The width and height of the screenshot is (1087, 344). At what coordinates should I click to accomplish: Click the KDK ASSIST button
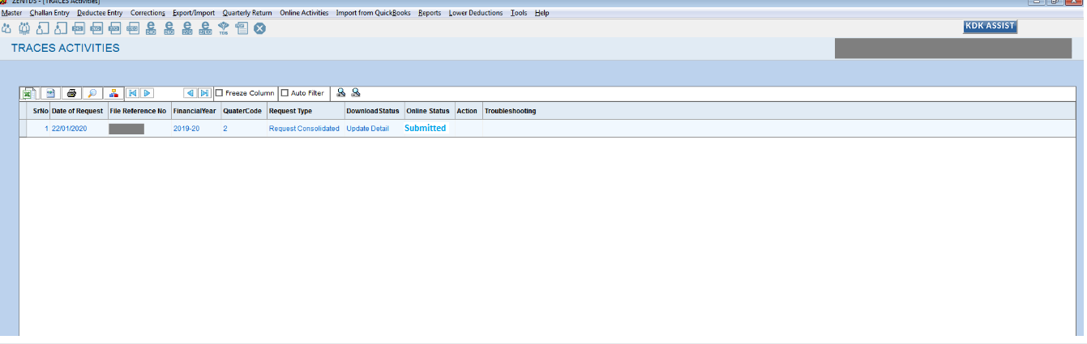990,26
